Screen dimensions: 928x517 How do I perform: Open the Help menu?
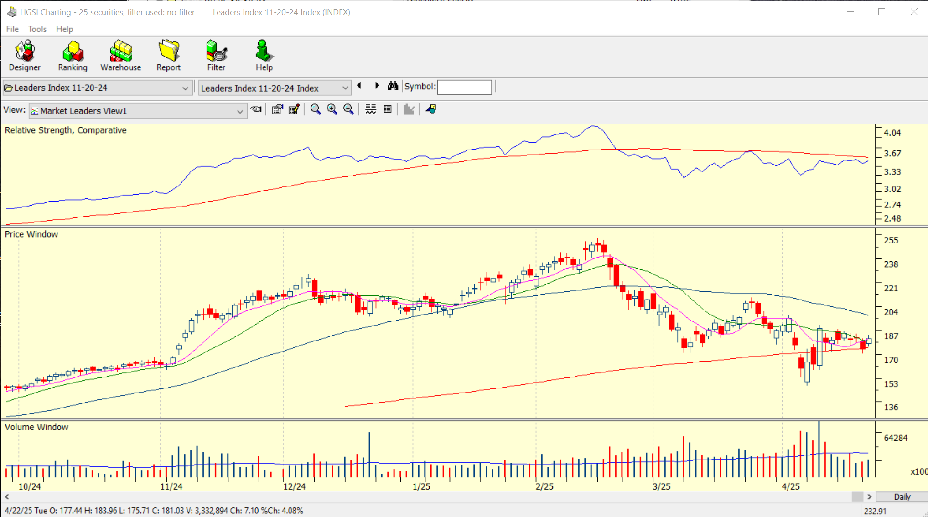point(64,29)
